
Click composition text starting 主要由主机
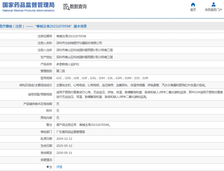pos(131,85)
